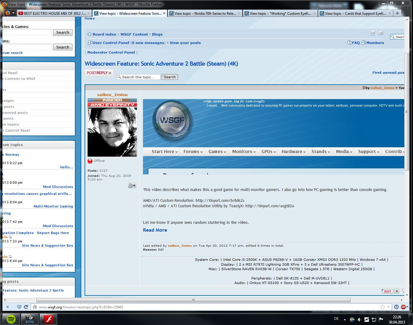The width and height of the screenshot is (413, 325).
Task: Click suiken_2mieu's avatar photo
Action: point(112,132)
